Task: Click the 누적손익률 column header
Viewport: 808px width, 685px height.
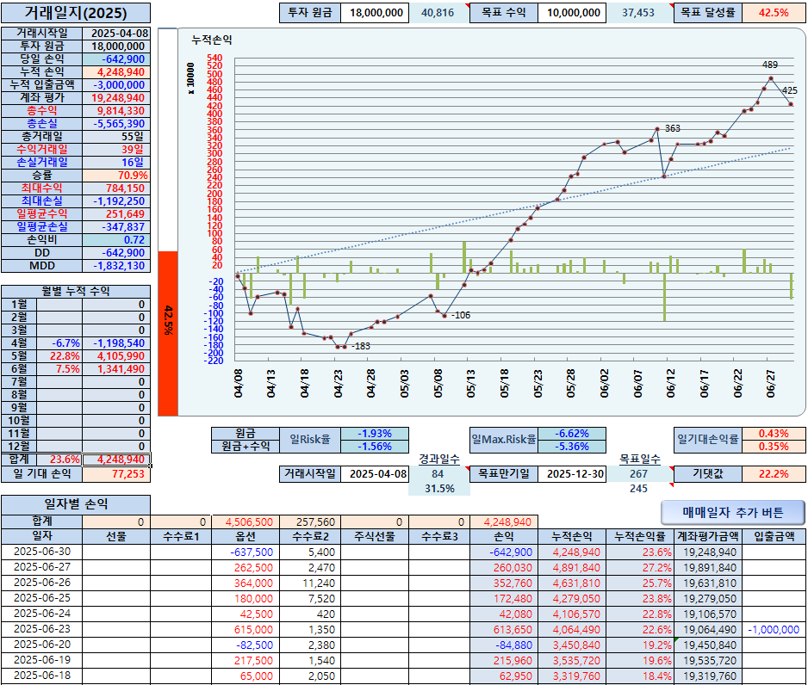Action: 640,536
